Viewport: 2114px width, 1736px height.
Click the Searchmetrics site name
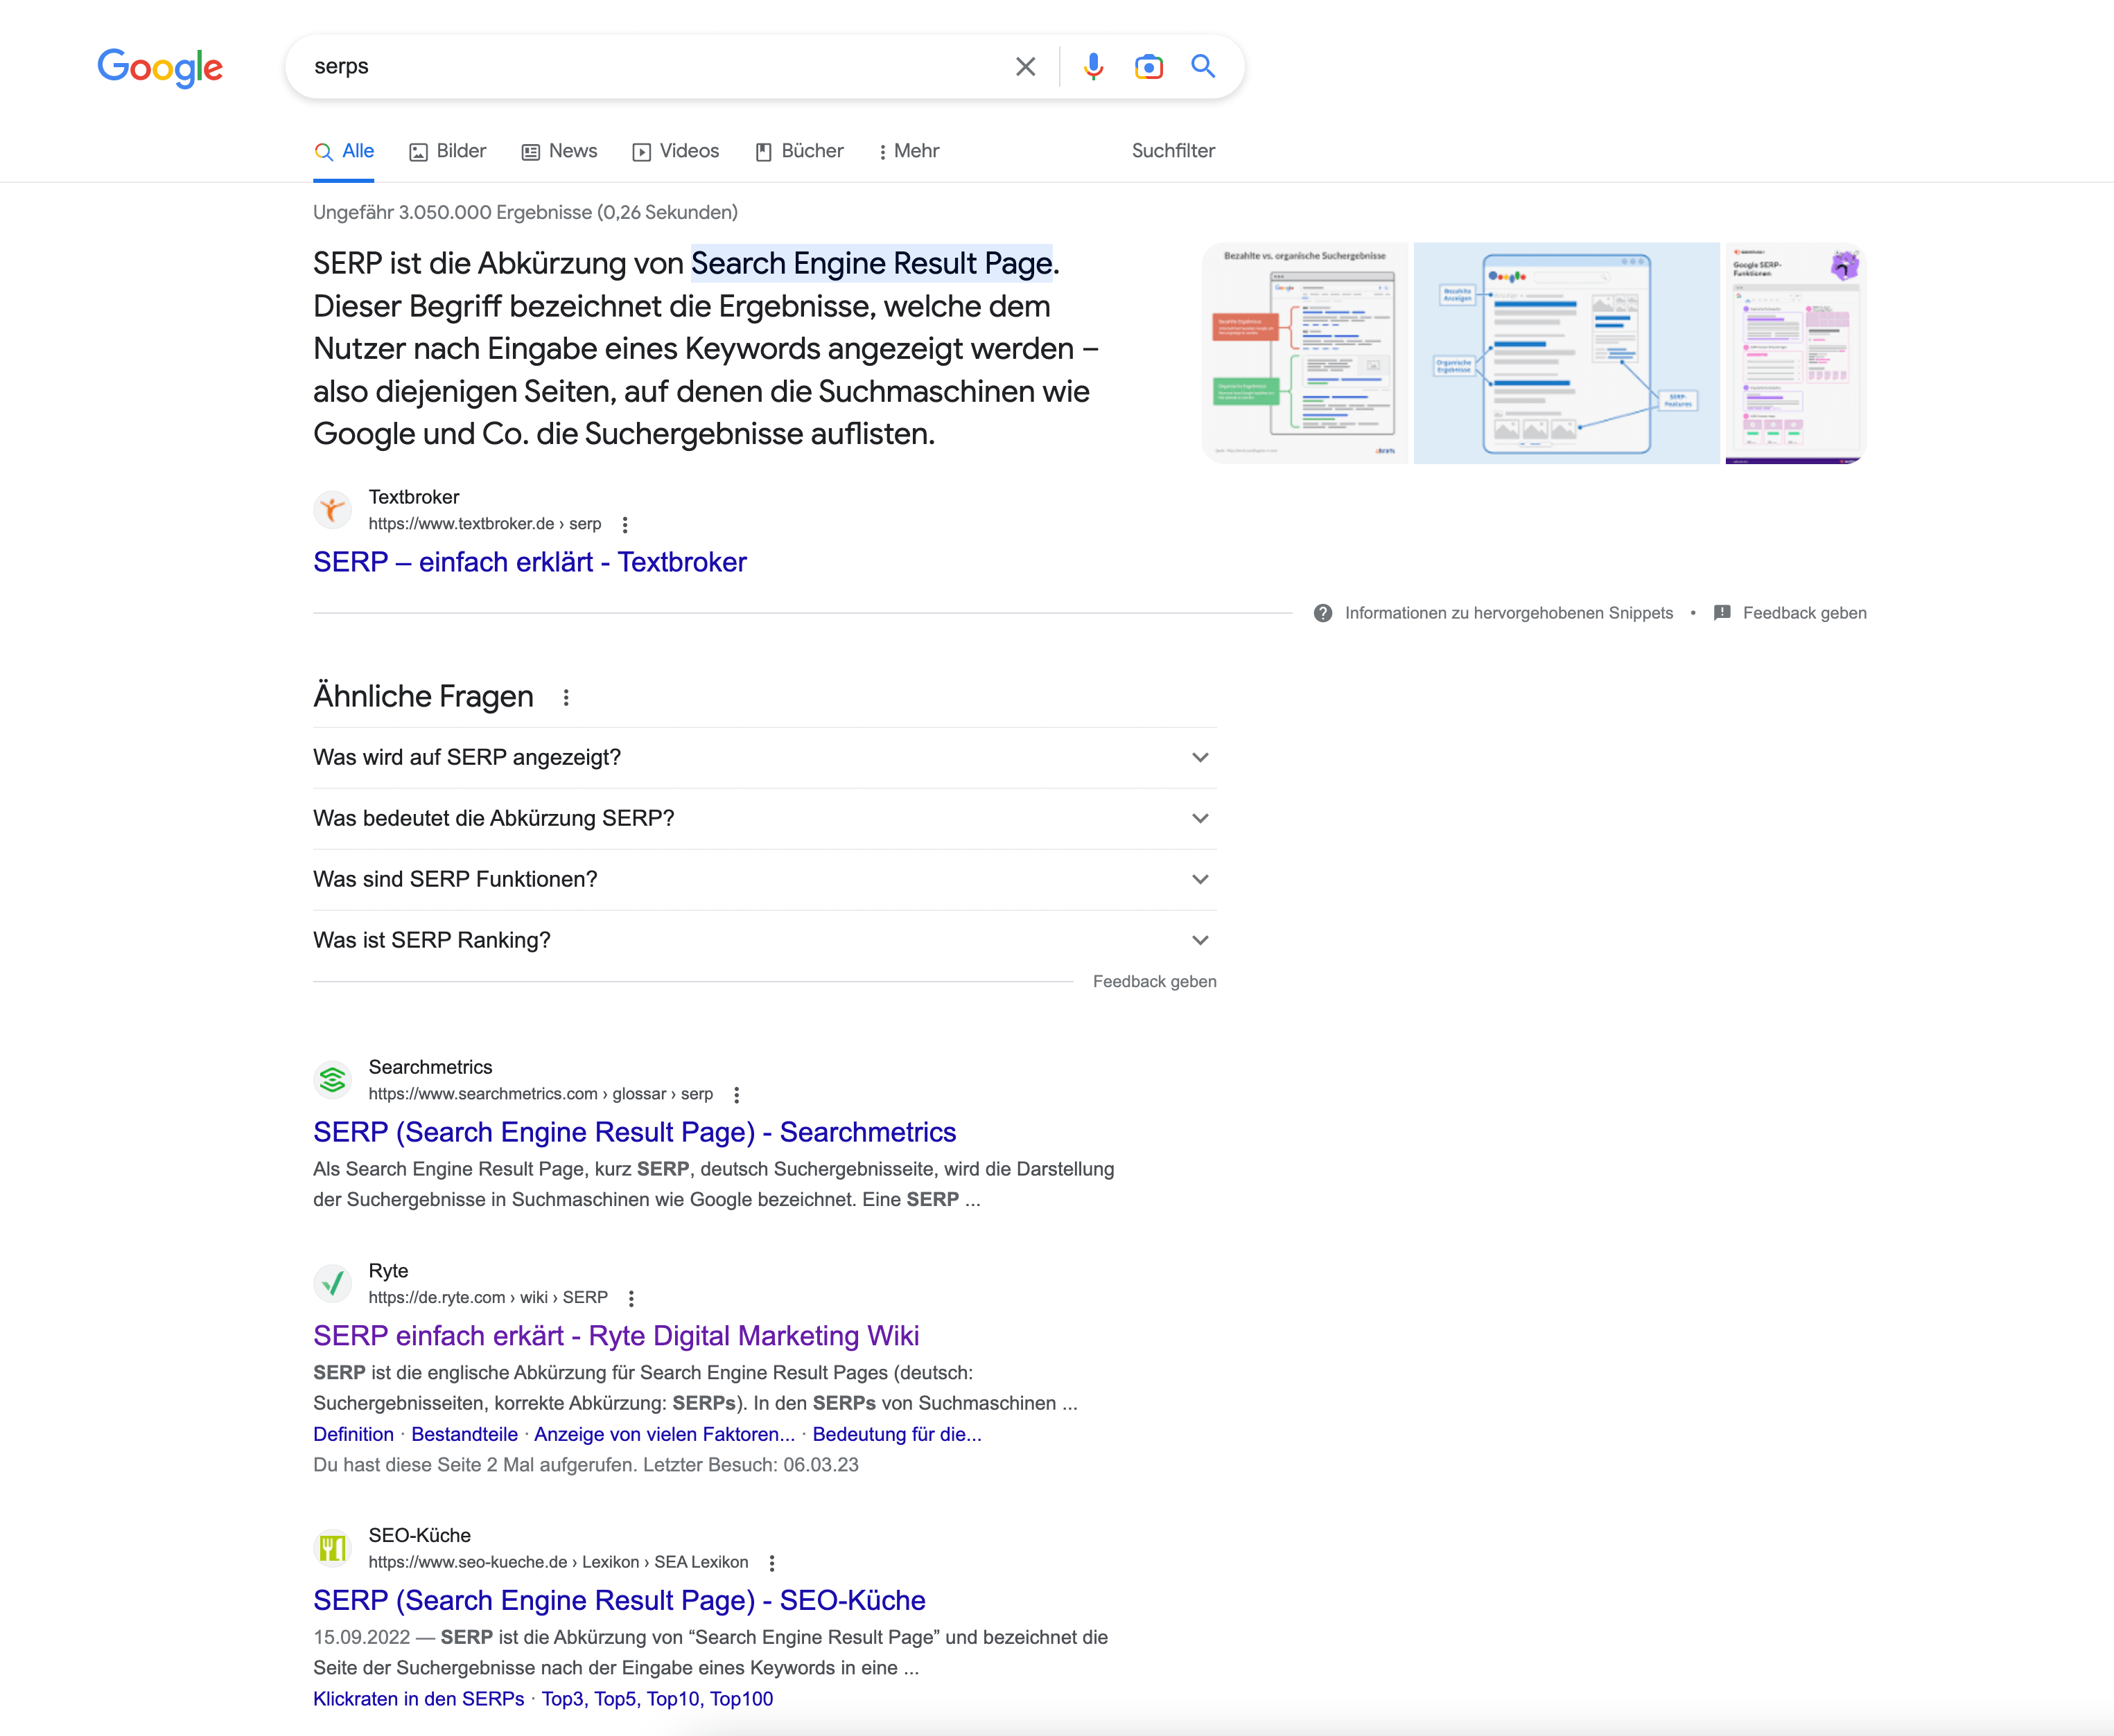(x=430, y=1067)
